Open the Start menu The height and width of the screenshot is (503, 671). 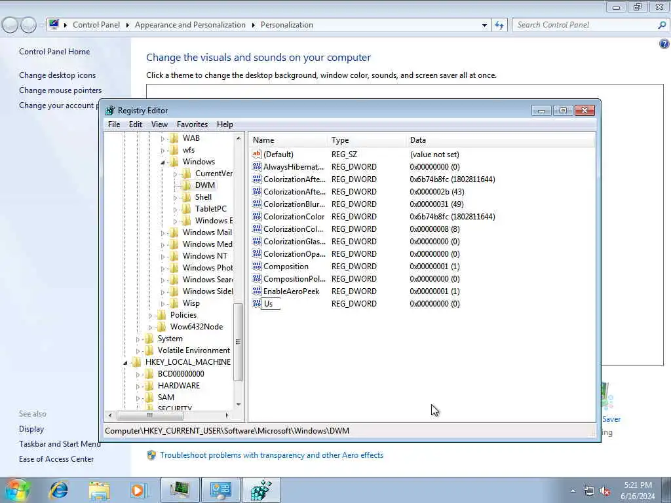click(x=16, y=490)
